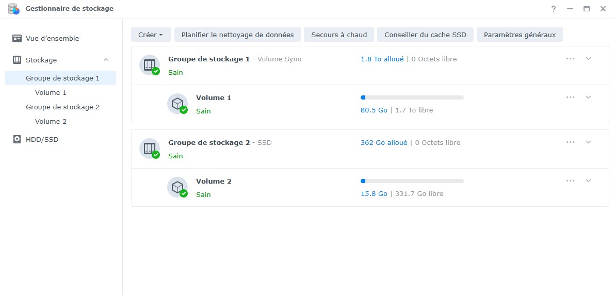Viewport: 615px width, 295px height.
Task: Click the Volume 1 heading in main panel
Action: pos(214,97)
